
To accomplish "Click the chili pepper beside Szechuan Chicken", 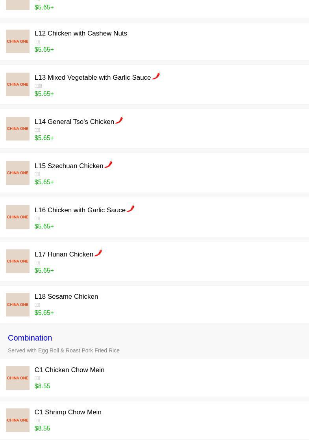I will 108,164.
